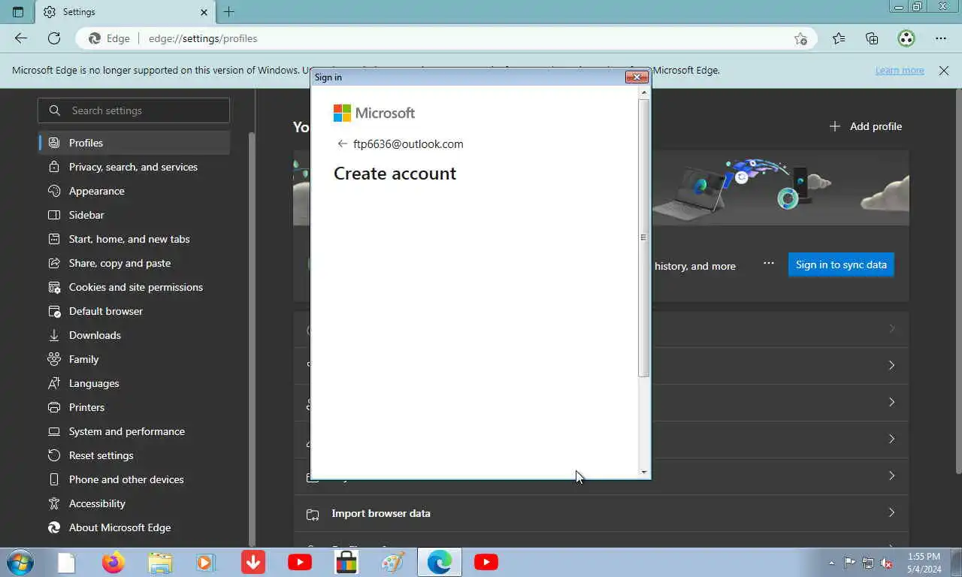
Task: Open the Sidebar settings section
Action: tap(134, 215)
